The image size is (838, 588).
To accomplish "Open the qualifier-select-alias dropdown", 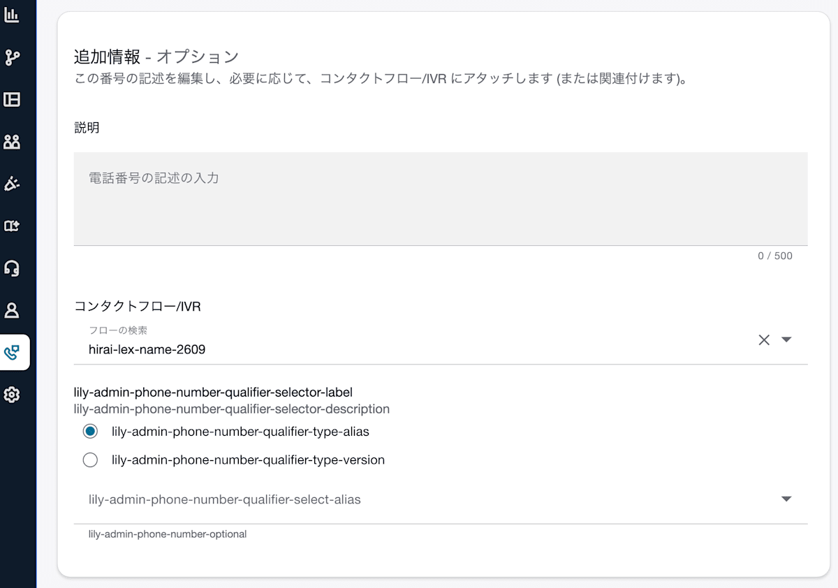I will [441, 500].
